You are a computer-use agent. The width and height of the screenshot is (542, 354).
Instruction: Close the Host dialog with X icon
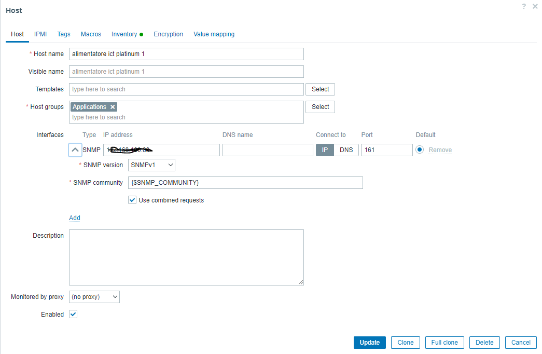click(x=535, y=6)
